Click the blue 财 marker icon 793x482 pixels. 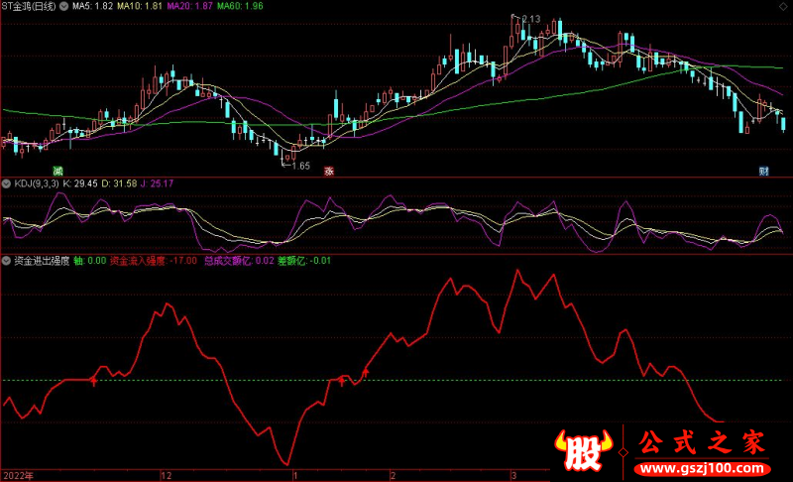tap(764, 171)
